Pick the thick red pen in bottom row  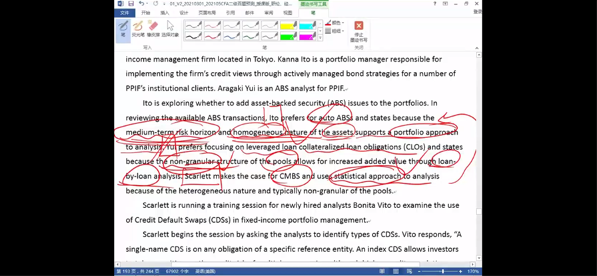[213, 36]
